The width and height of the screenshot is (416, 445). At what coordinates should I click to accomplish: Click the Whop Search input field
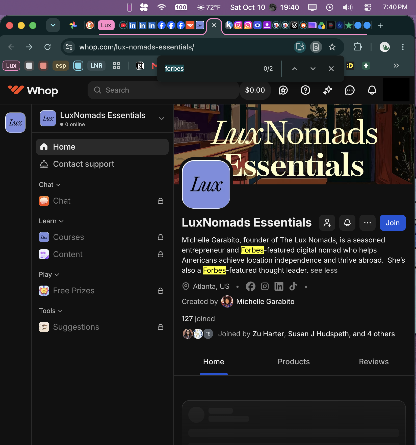click(163, 90)
